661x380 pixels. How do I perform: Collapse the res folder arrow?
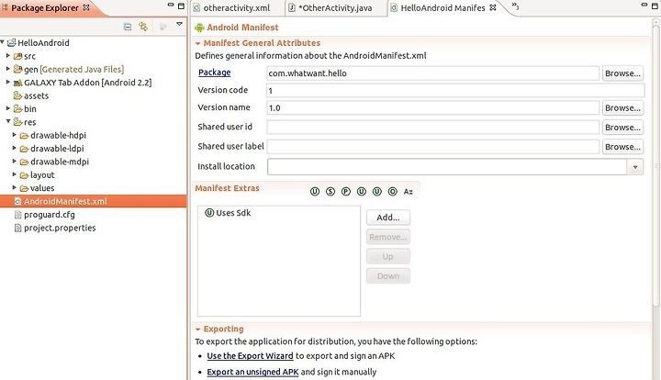point(8,121)
